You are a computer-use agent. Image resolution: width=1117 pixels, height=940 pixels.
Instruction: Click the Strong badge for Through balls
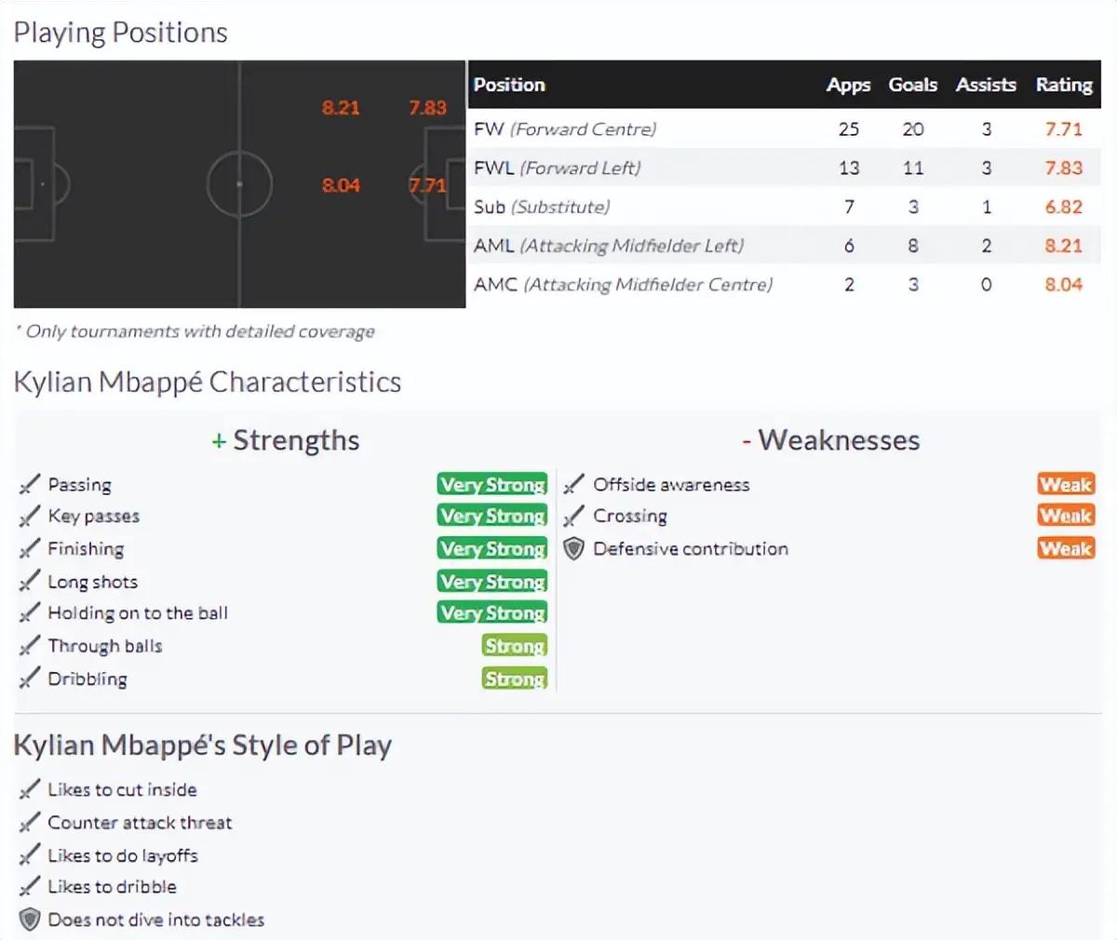point(515,646)
